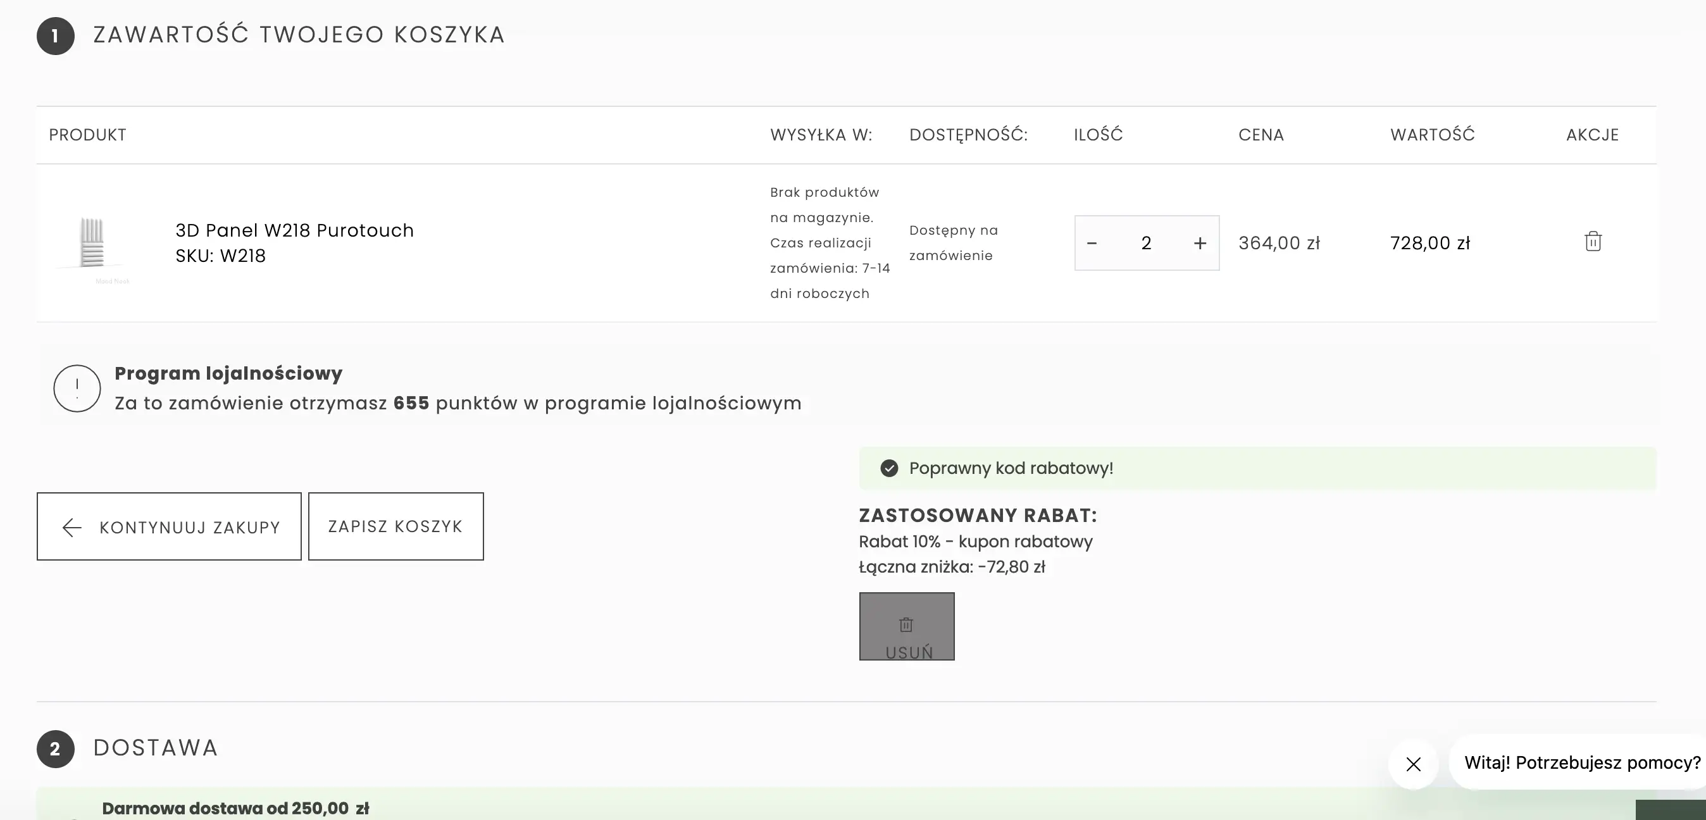This screenshot has width=1706, height=820.
Task: Click the Darmowa dostawa od 250,00 zł banner
Action: tap(235, 807)
